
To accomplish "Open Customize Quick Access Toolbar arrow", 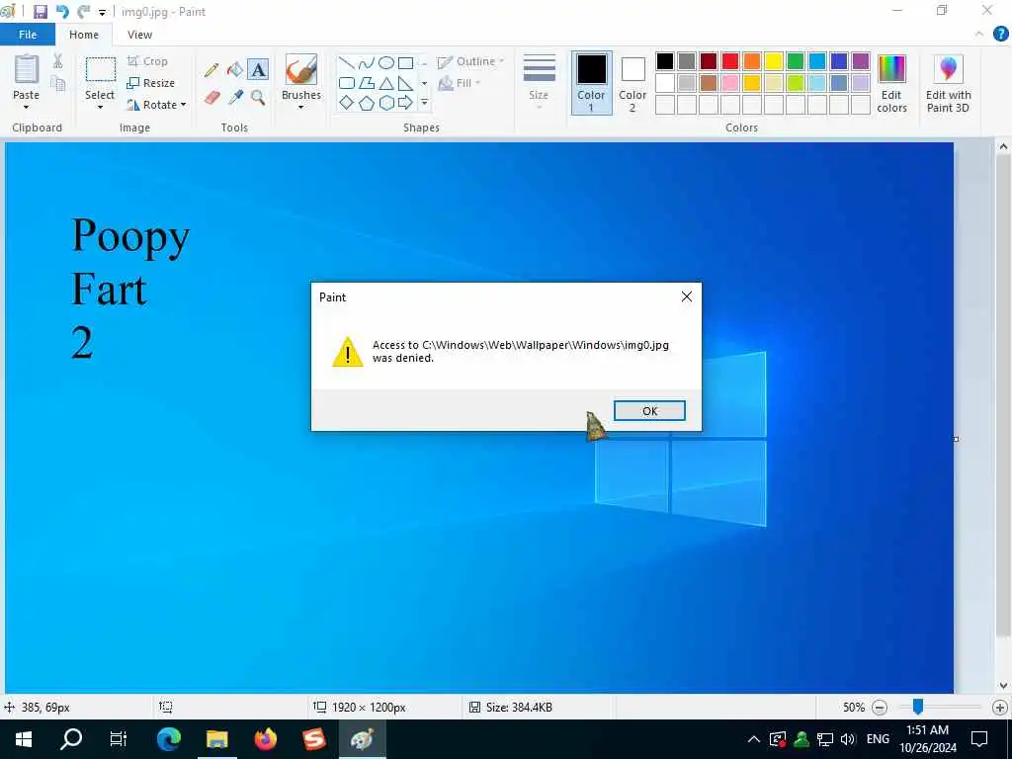I will point(102,12).
